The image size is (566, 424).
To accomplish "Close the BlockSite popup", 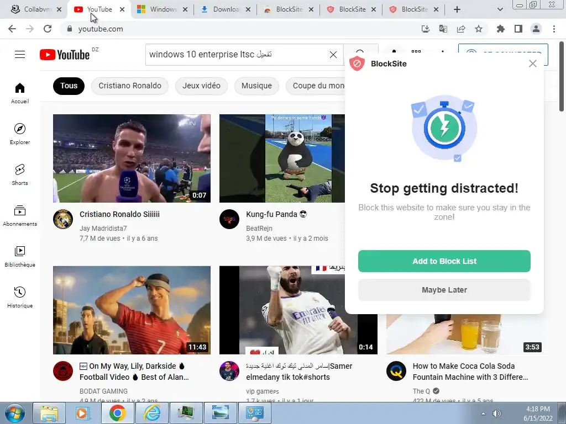I will pos(533,64).
